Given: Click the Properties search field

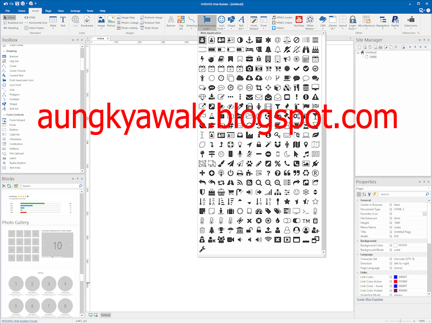Looking at the screenshot, I should tap(404, 194).
